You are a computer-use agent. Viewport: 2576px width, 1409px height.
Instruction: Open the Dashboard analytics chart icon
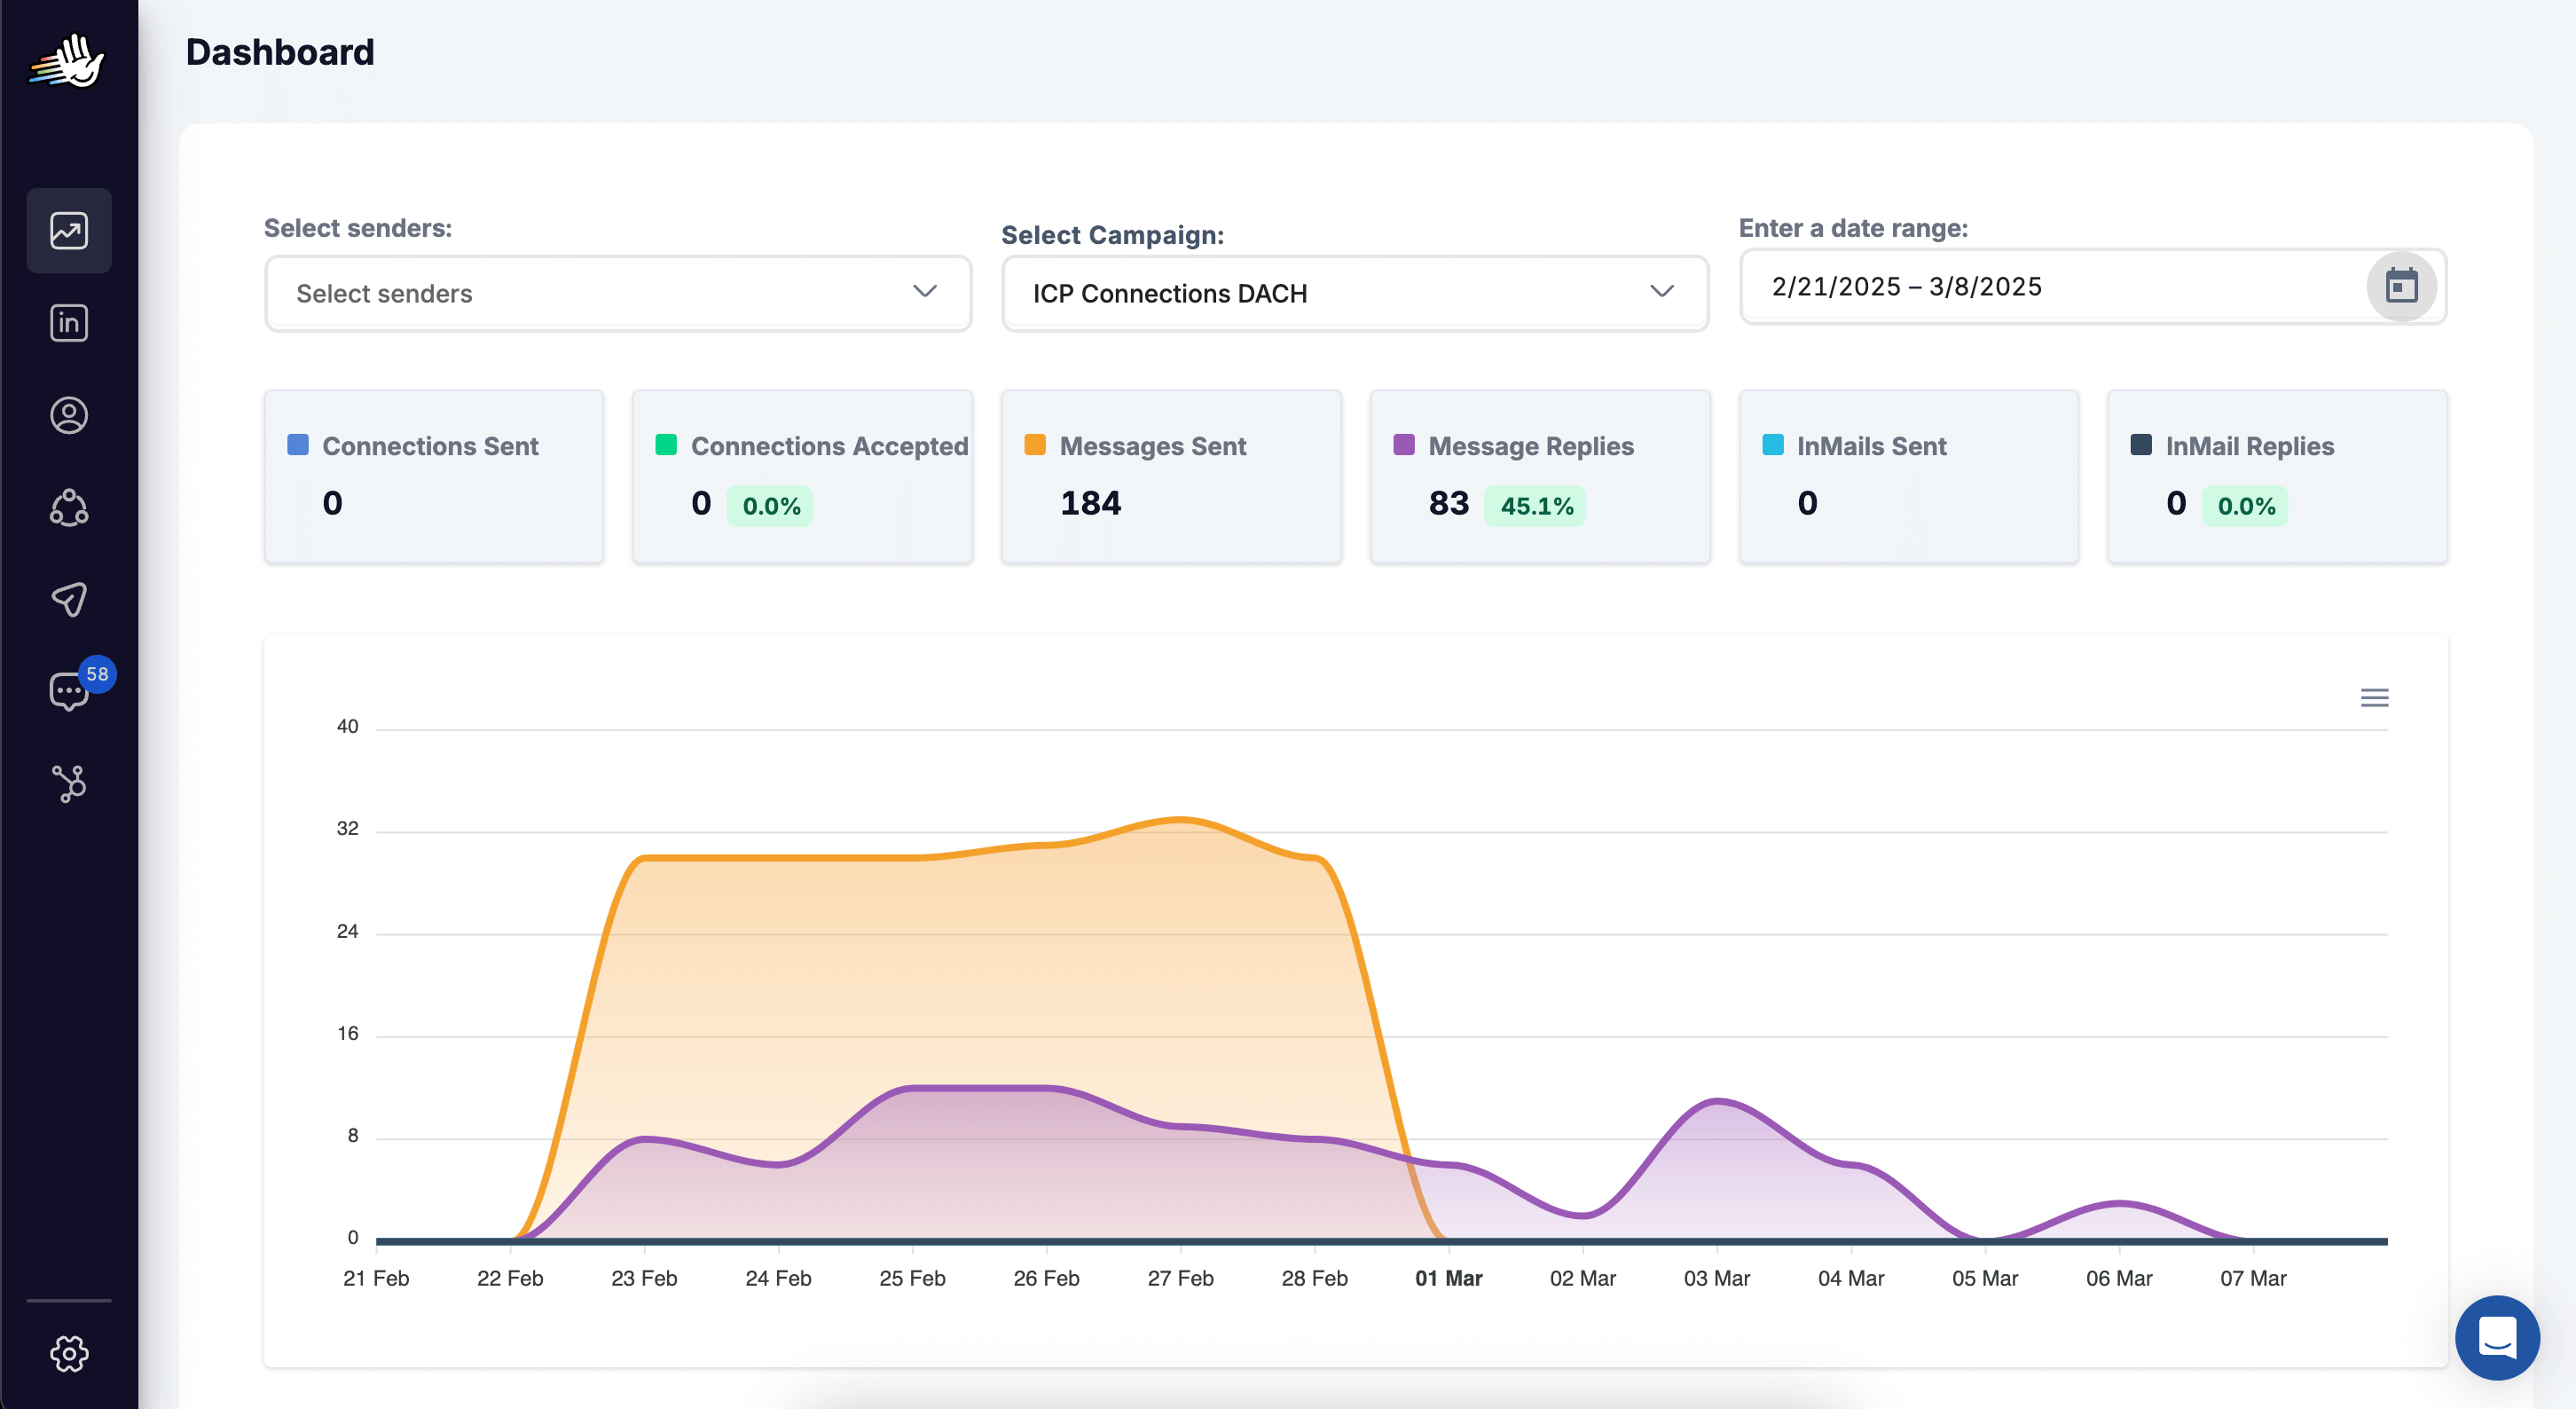[x=69, y=230]
